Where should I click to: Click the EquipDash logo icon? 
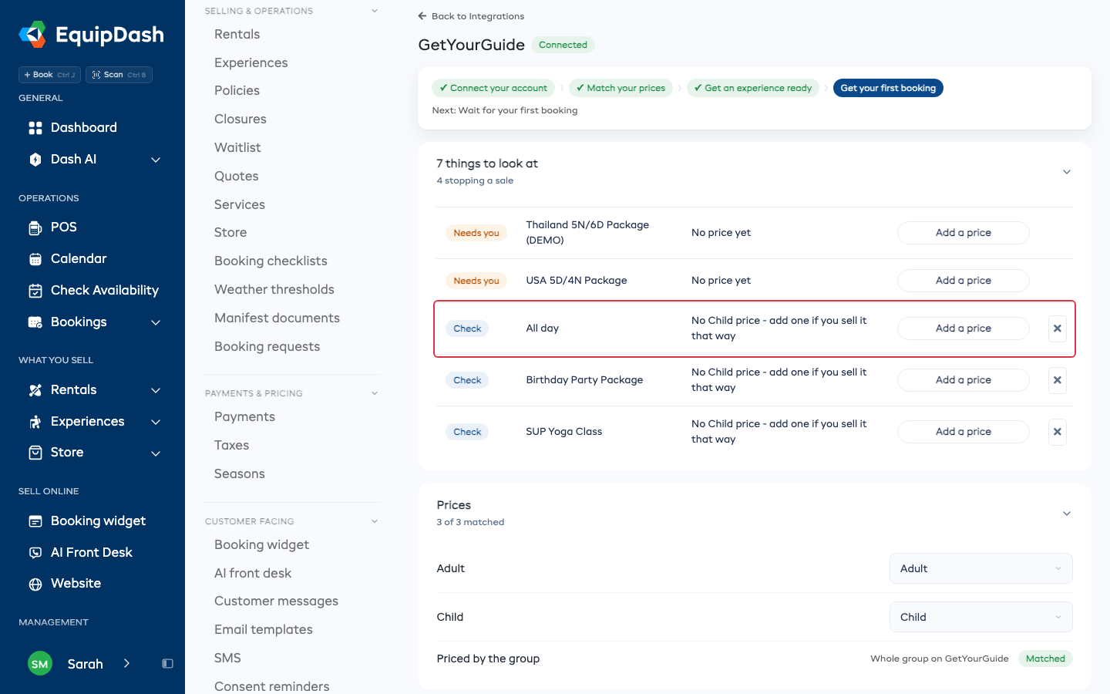click(x=32, y=35)
